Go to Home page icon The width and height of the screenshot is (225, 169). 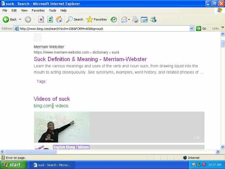click(59, 19)
